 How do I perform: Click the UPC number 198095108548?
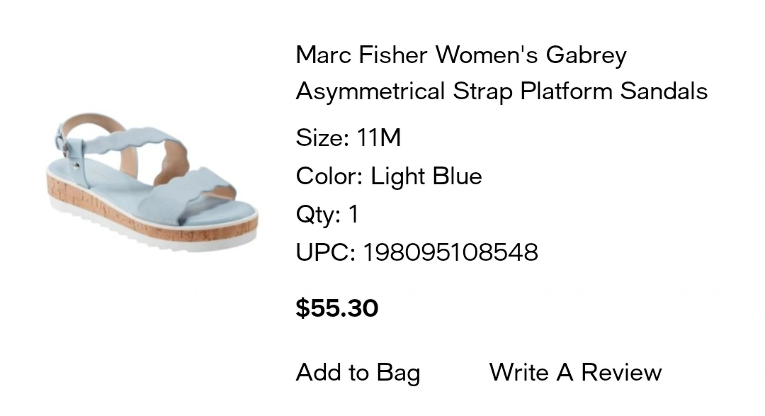(x=450, y=252)
